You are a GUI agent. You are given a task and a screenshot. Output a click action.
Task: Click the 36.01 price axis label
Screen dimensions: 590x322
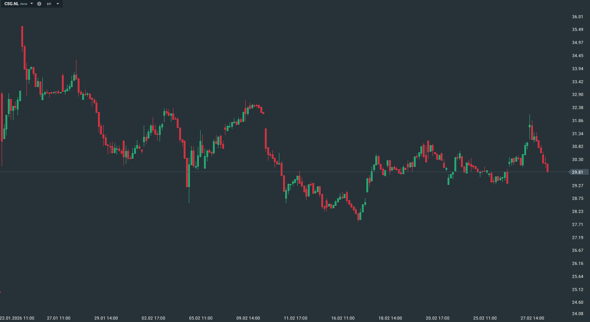pyautogui.click(x=577, y=17)
